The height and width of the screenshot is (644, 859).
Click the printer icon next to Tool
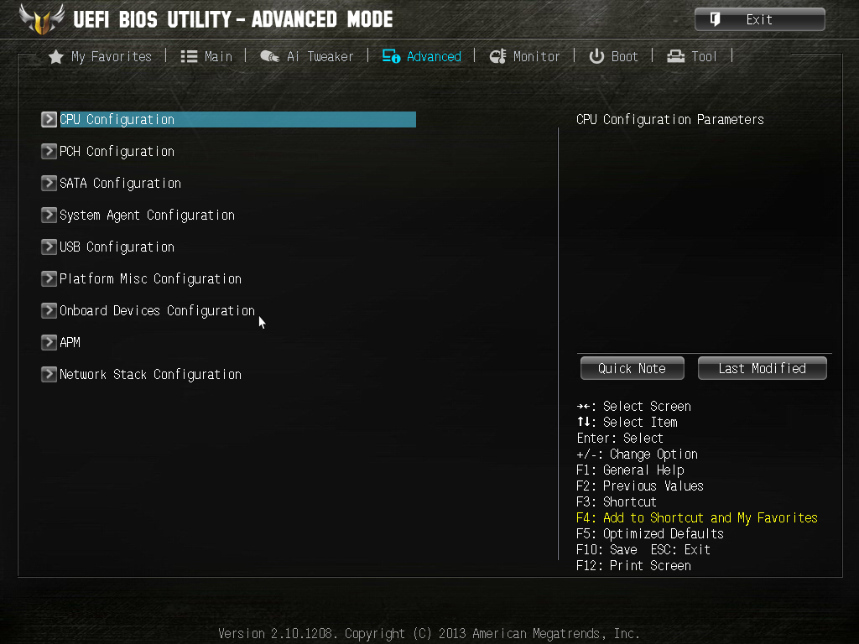(676, 56)
